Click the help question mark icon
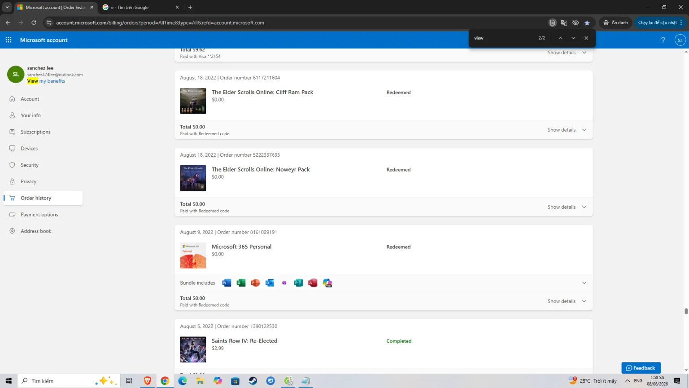The height and width of the screenshot is (388, 689). point(663,40)
